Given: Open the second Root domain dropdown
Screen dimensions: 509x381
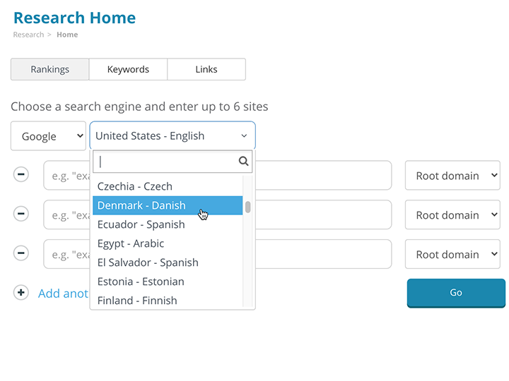Looking at the screenshot, I should [452, 215].
